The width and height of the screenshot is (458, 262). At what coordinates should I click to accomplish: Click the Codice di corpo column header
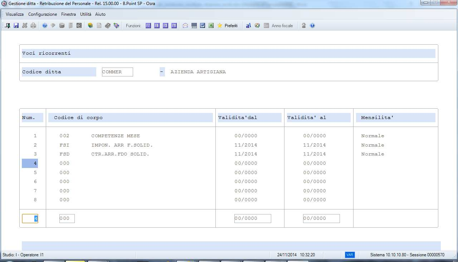click(131, 118)
